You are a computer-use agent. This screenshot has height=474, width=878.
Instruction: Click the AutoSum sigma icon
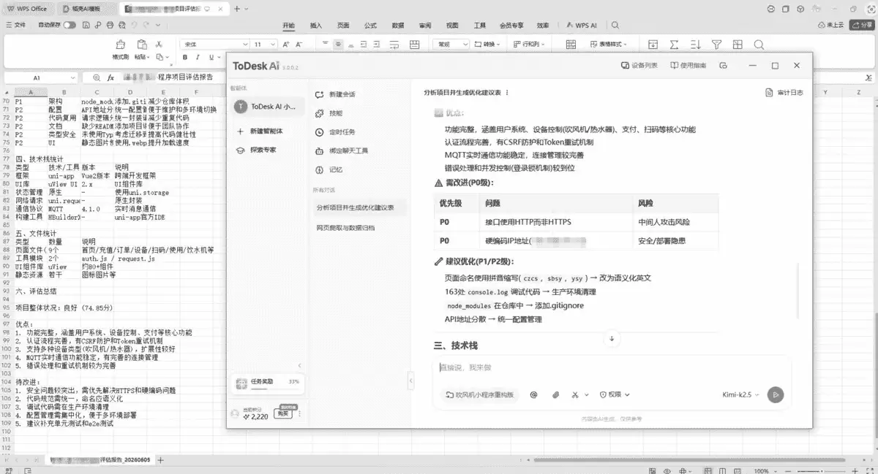pyautogui.click(x=675, y=45)
